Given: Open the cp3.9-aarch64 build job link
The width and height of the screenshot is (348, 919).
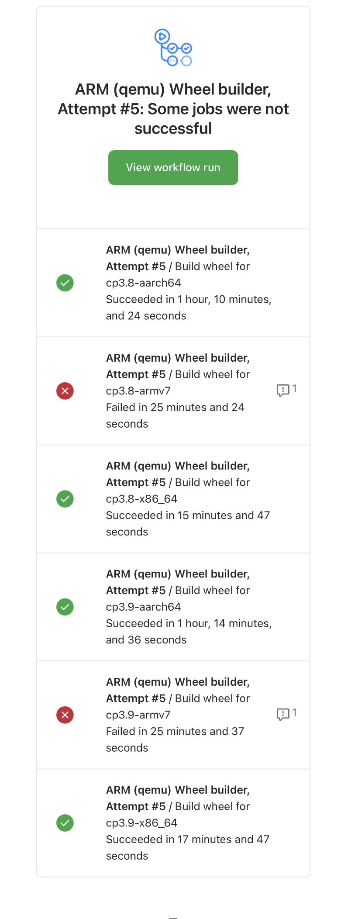Looking at the screenshot, I should click(x=178, y=590).
